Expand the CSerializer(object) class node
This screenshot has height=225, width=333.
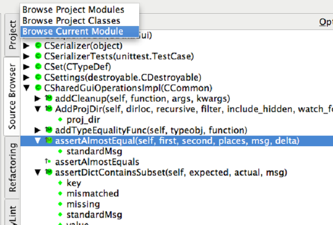coord(27,46)
